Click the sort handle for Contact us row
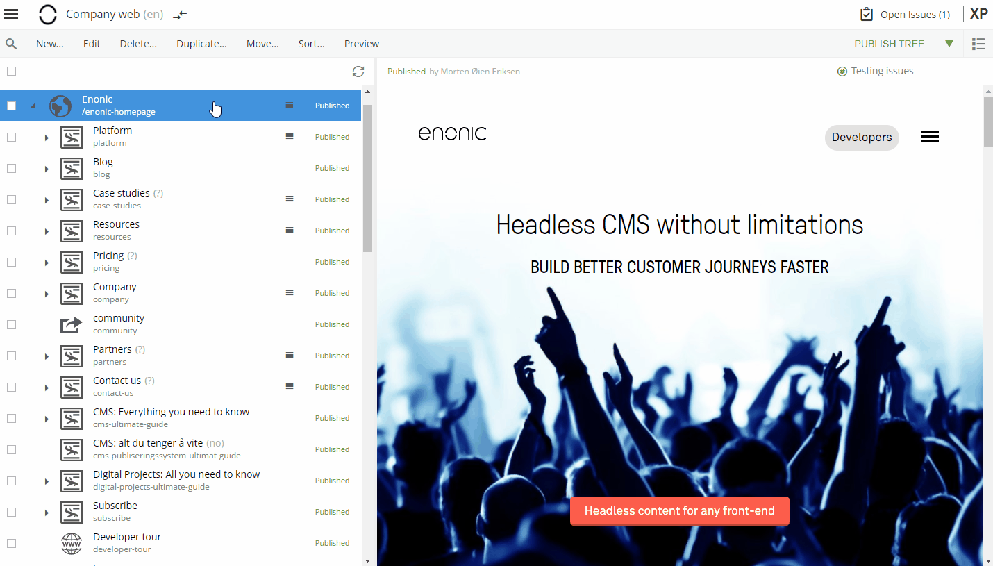 [x=290, y=386]
